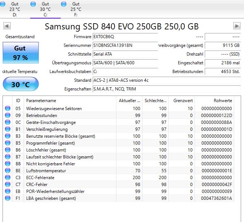
Task: Click raw value 000000000E9
Action: [217, 191]
